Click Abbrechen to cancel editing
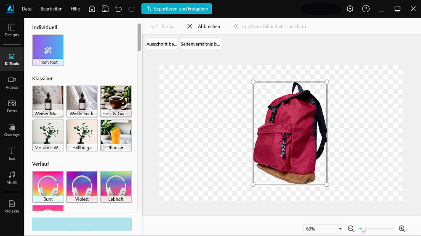The image size is (421, 236). click(204, 27)
